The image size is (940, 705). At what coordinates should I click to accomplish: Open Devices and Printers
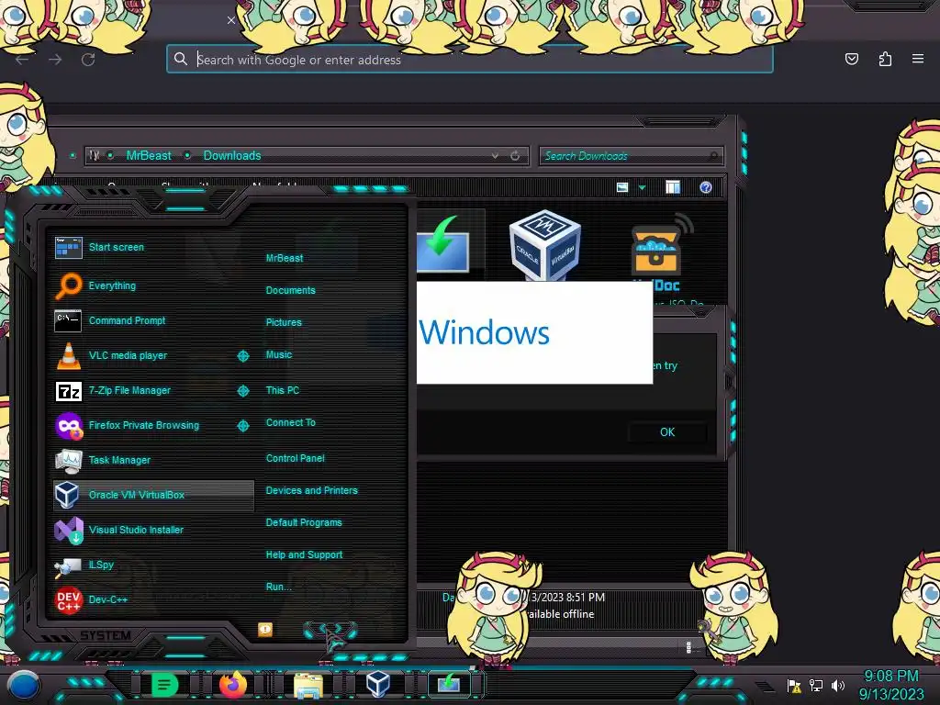click(x=311, y=490)
